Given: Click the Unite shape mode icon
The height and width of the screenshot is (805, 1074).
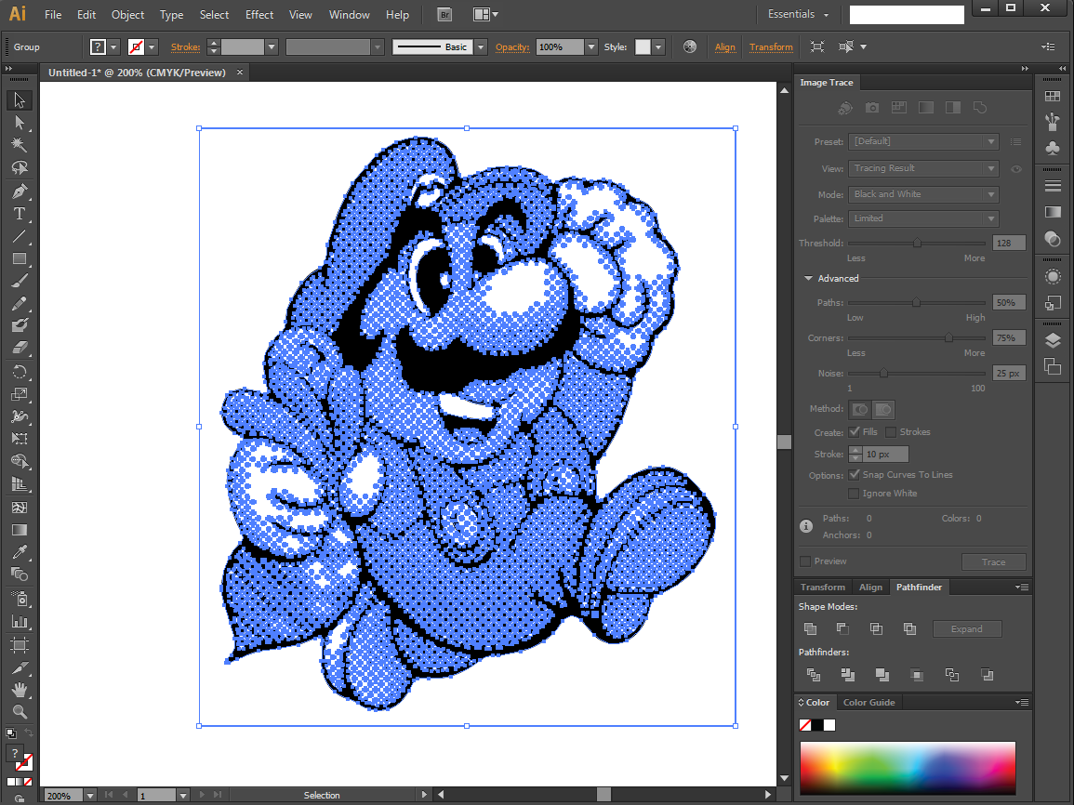Looking at the screenshot, I should 810,628.
